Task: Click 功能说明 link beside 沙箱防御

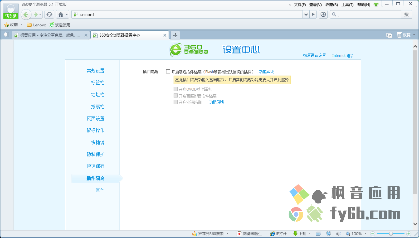Action: [216, 102]
